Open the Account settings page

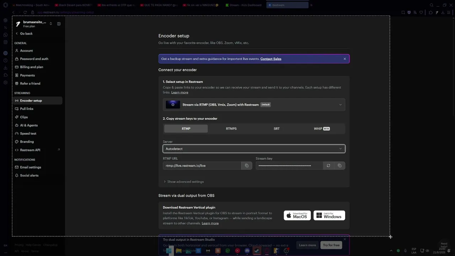[x=38, y=51]
